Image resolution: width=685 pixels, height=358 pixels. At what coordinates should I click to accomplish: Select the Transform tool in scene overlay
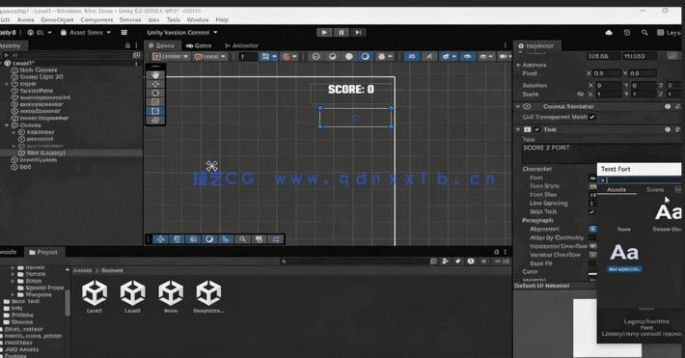155,121
